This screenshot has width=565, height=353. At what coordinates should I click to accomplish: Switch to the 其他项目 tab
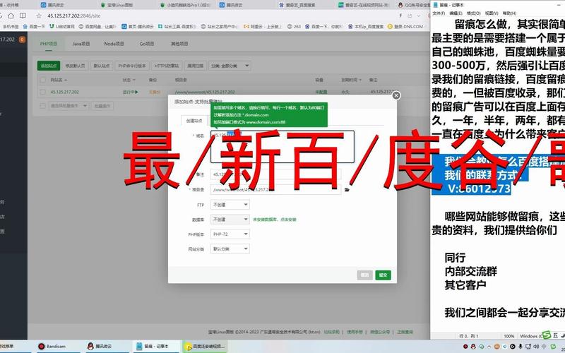pyautogui.click(x=179, y=44)
